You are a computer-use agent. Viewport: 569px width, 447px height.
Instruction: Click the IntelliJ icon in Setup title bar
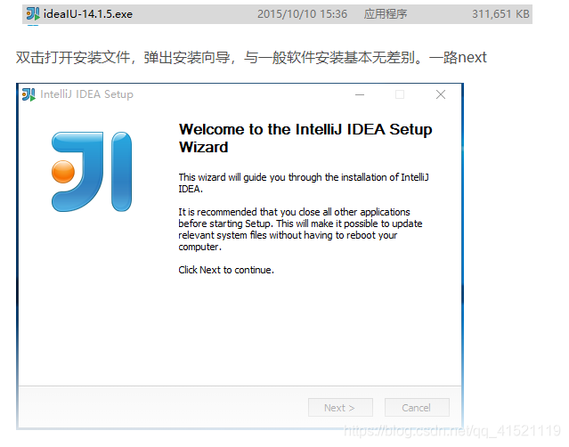pyautogui.click(x=28, y=94)
